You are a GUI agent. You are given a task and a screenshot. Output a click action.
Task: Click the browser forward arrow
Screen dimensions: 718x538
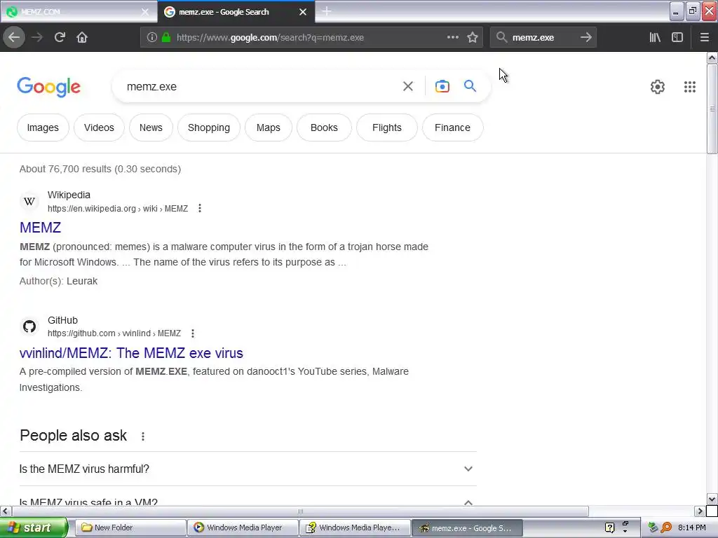[37, 38]
